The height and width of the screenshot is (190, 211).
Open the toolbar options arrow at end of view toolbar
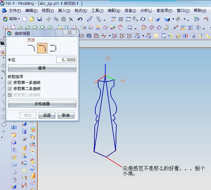pyautogui.click(x=188, y=20)
